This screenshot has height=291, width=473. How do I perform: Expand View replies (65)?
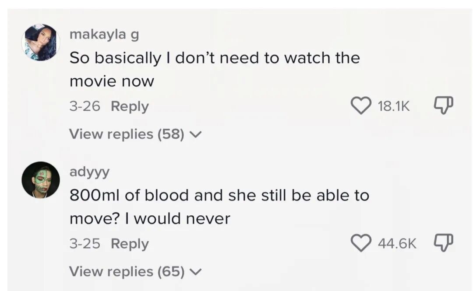click(135, 271)
